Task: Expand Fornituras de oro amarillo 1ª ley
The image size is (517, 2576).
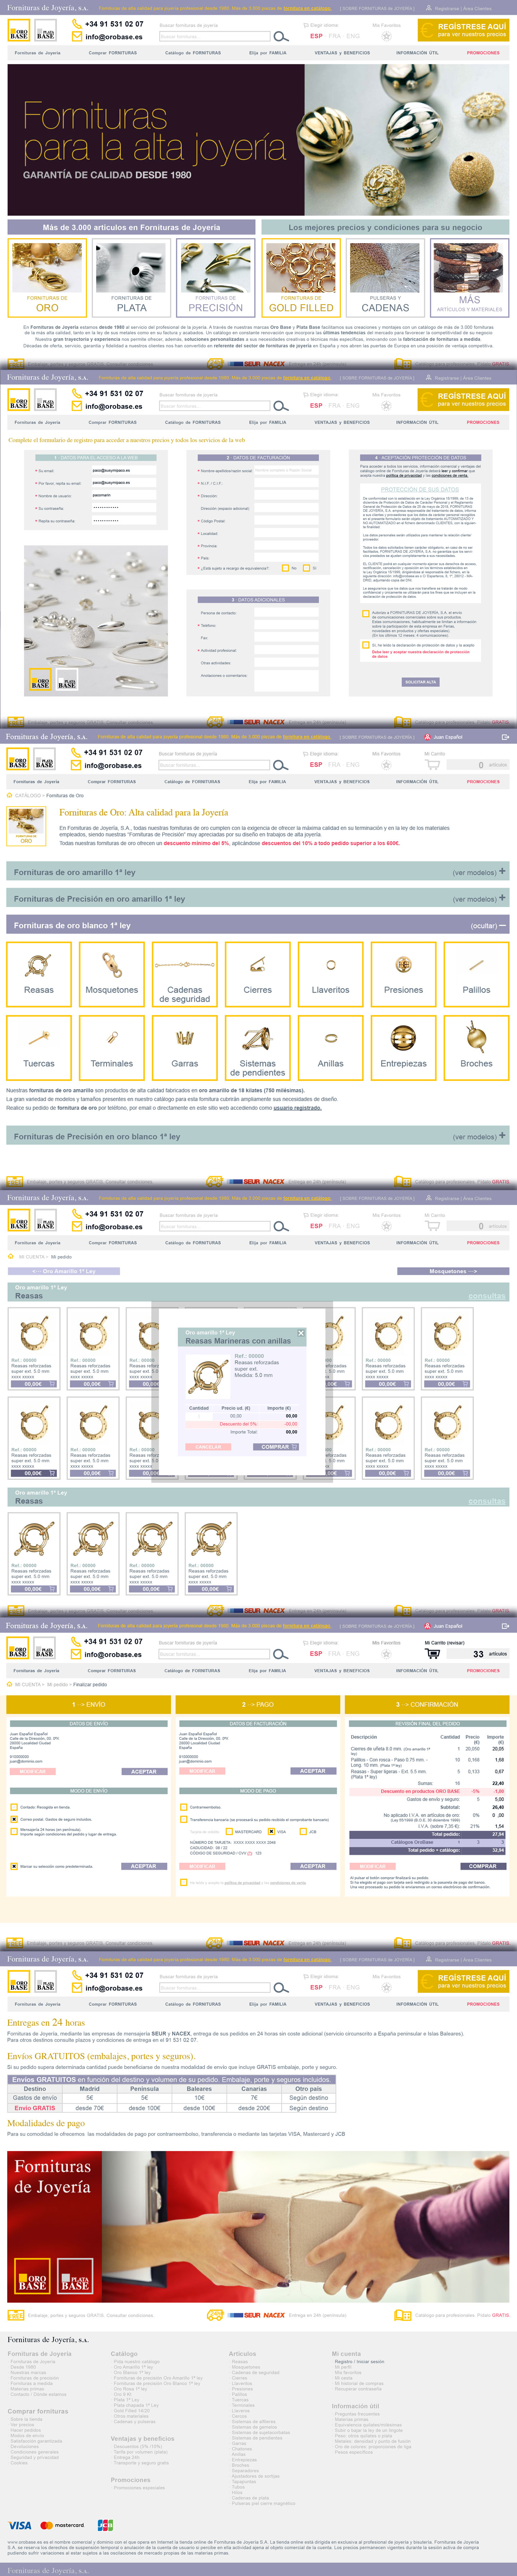Action: click(258, 872)
